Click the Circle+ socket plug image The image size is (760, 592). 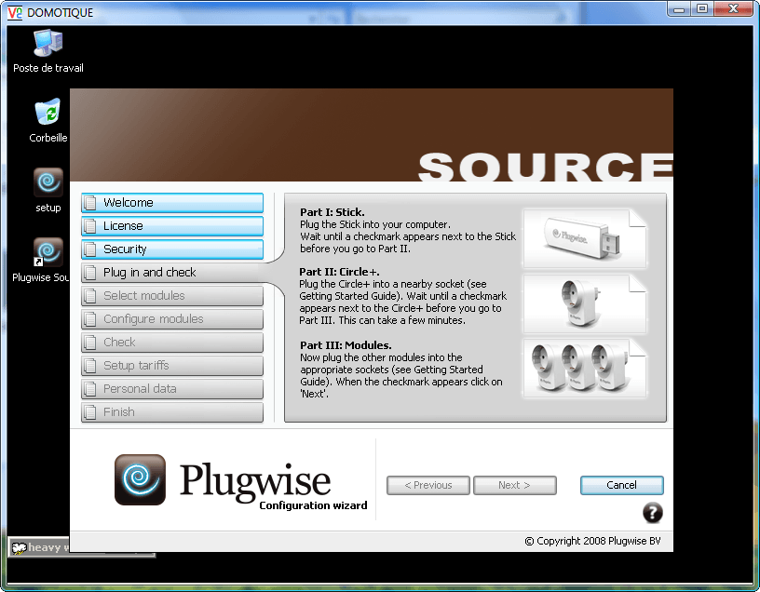point(585,303)
